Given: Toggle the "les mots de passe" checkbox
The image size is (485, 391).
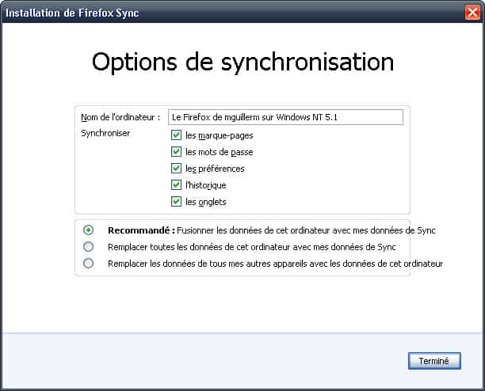Looking at the screenshot, I should click(x=176, y=152).
